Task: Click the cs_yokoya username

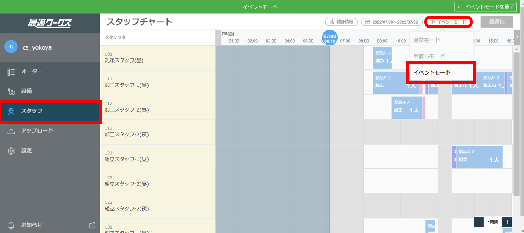Action: 37,47
